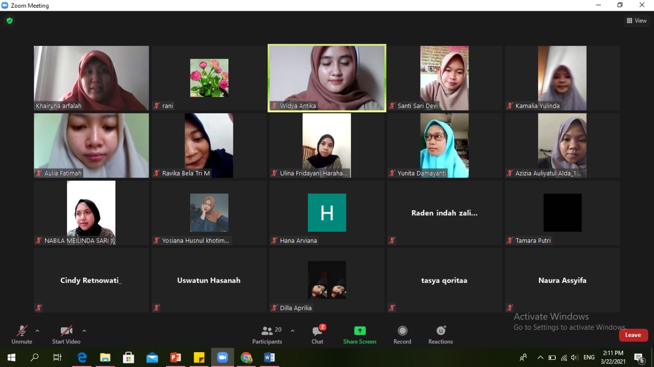
Task: Click the ENG language indicator
Action: (x=589, y=357)
